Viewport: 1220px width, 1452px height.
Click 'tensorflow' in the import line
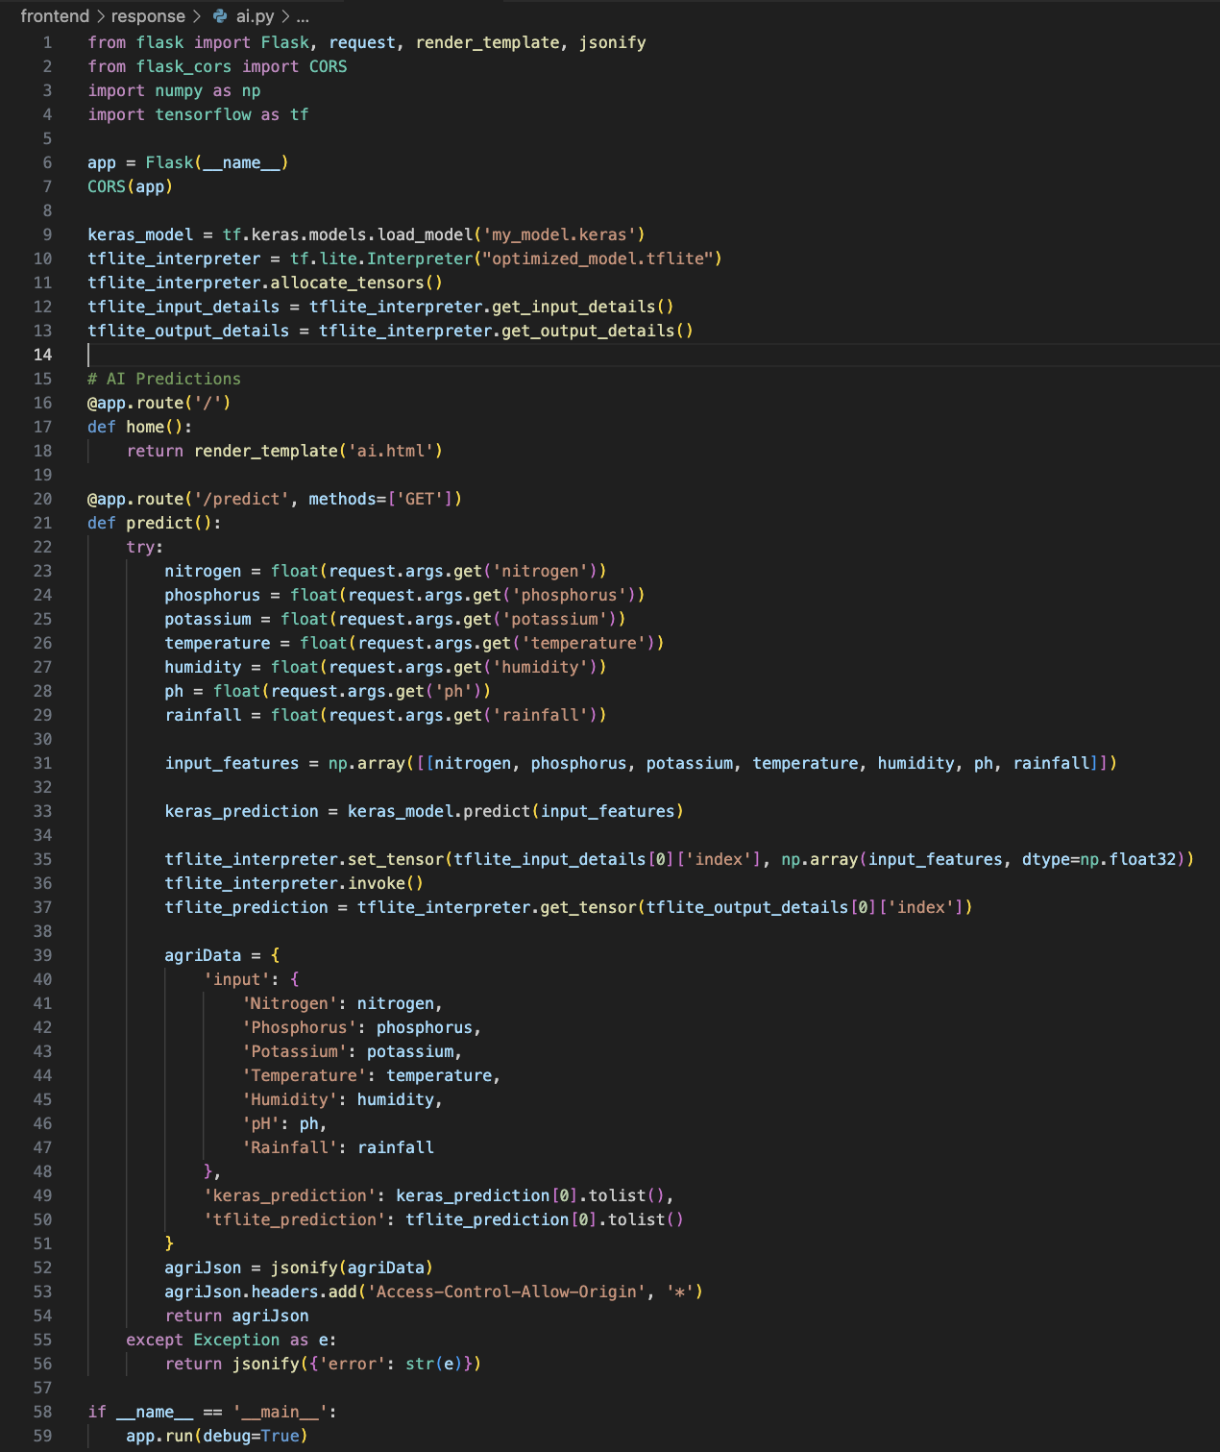click(x=203, y=114)
